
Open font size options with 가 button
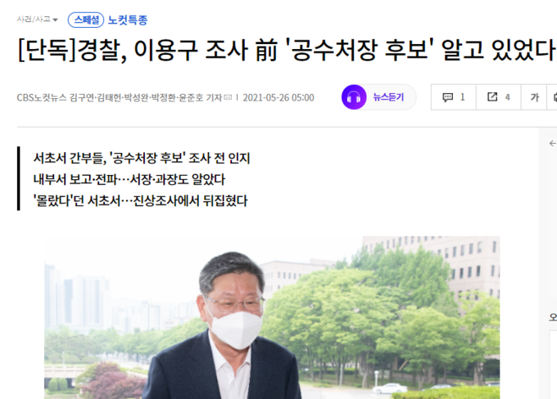pos(534,97)
